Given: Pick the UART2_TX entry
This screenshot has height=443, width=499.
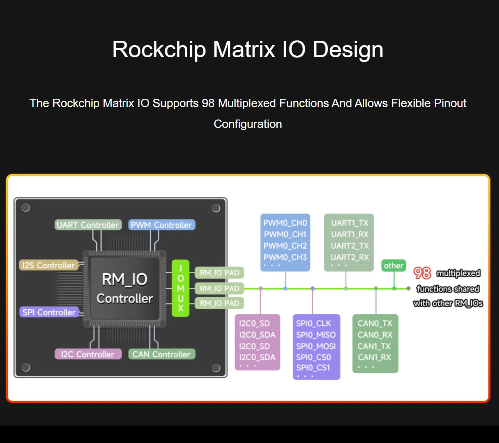Looking at the screenshot, I should click(350, 246).
